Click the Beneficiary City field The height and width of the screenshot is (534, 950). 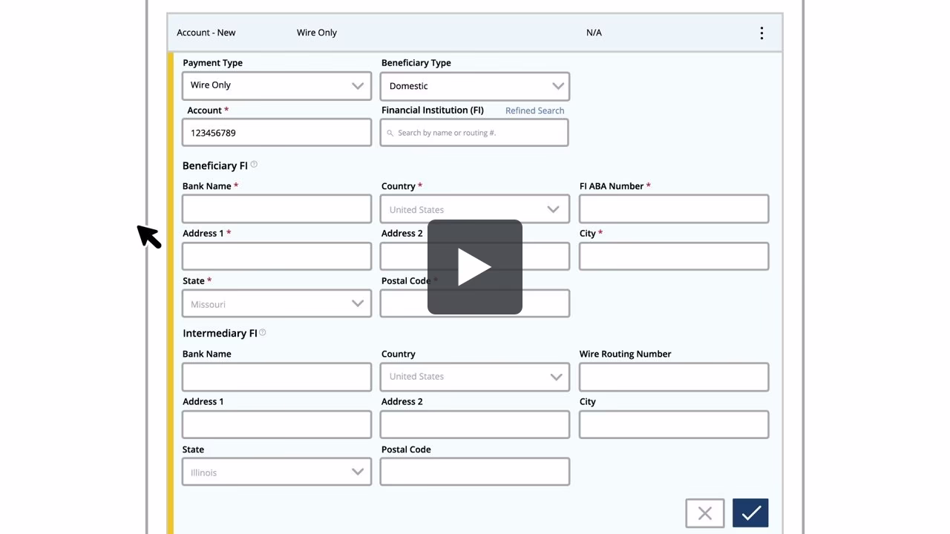point(673,257)
